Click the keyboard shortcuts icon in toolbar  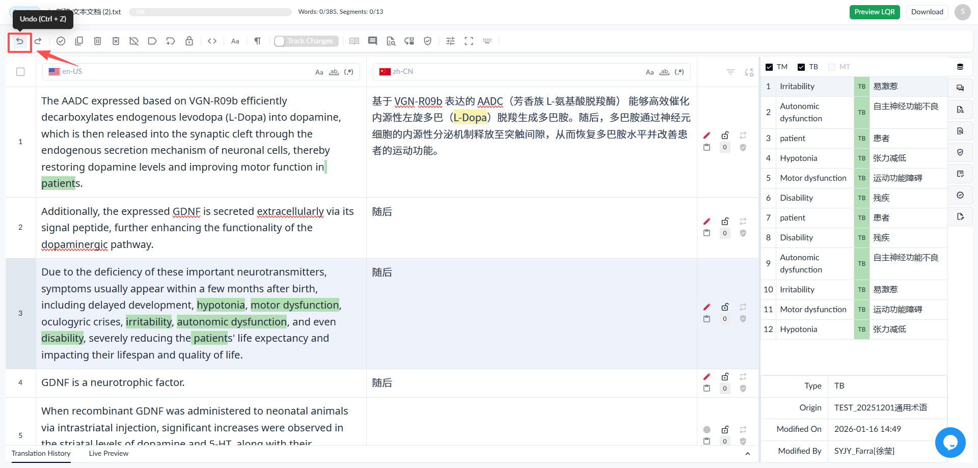click(x=487, y=41)
